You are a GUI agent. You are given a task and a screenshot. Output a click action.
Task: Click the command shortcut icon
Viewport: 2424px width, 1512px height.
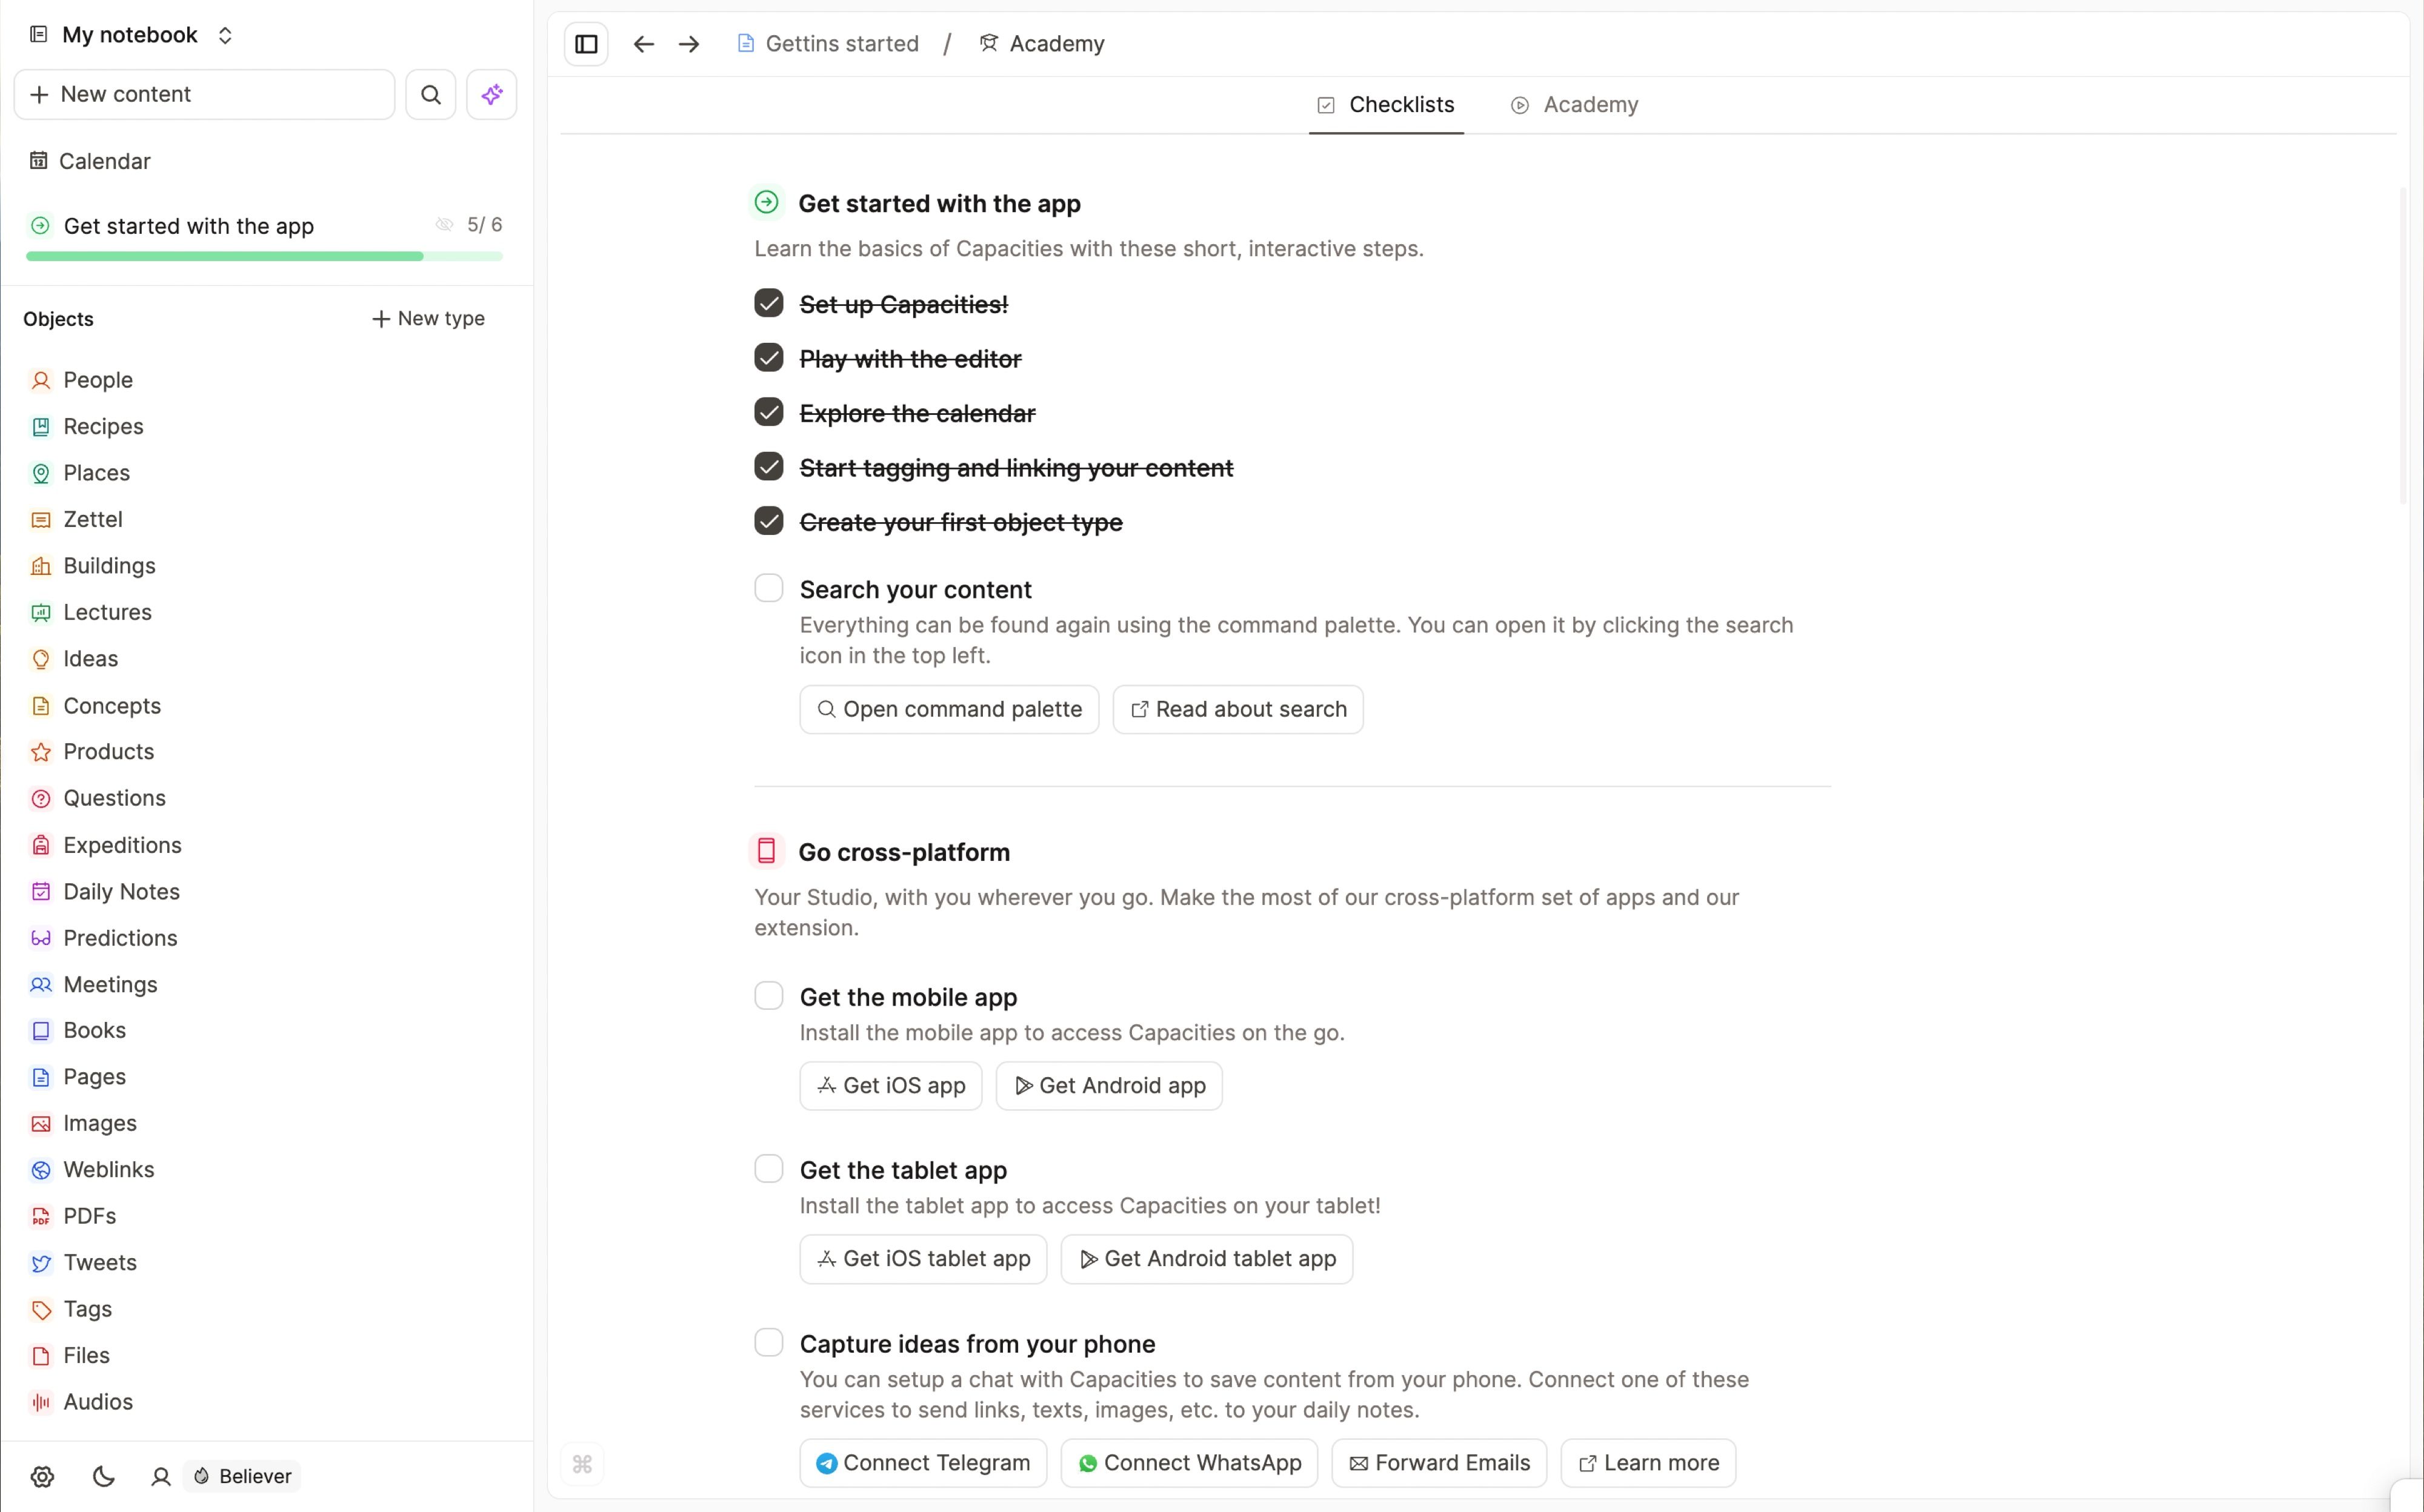[582, 1464]
